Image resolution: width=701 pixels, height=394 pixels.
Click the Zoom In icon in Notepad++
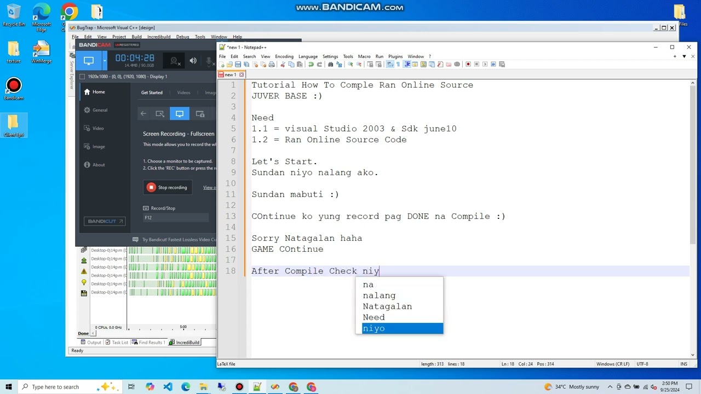pyautogui.click(x=350, y=64)
